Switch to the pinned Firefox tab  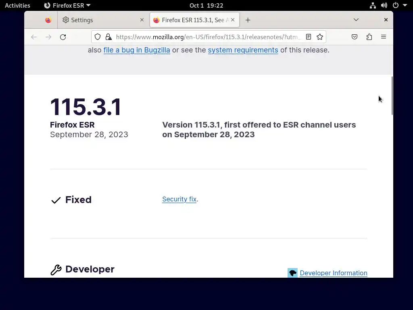coord(48,20)
